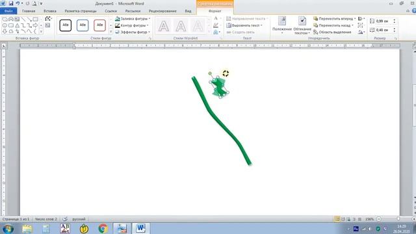This screenshot has width=416, height=234.
Task: Open Заливка фигуры dropdown
Action: click(133, 19)
